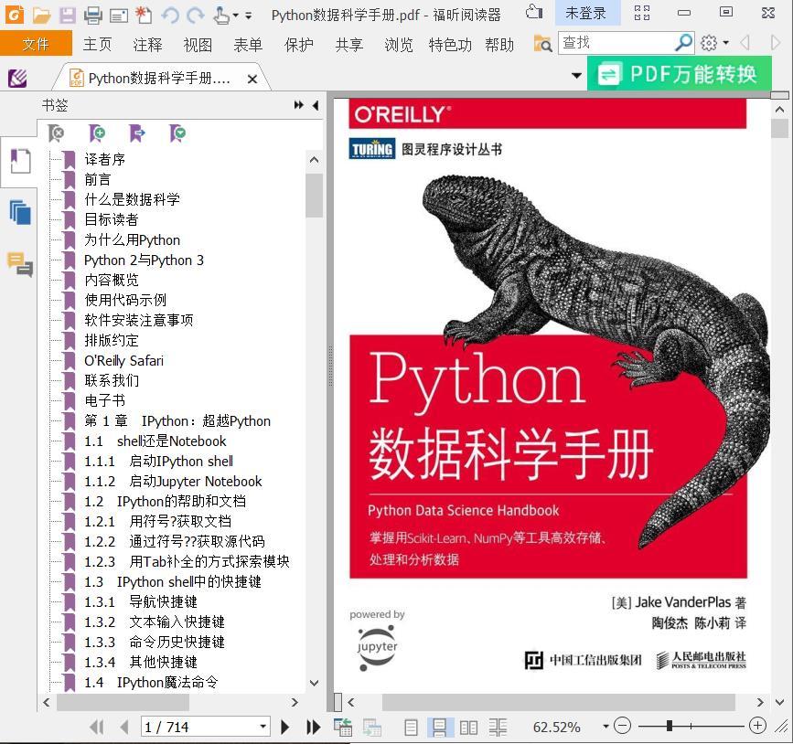
Task: Open the comments panel icon
Action: coord(20,264)
